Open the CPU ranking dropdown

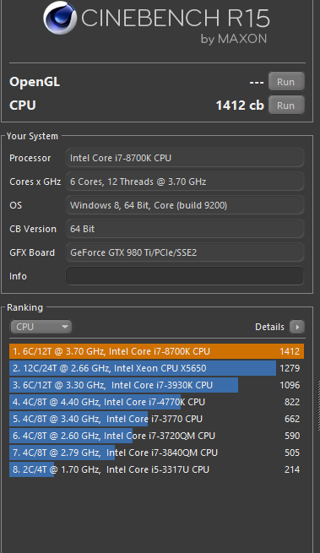tap(41, 327)
